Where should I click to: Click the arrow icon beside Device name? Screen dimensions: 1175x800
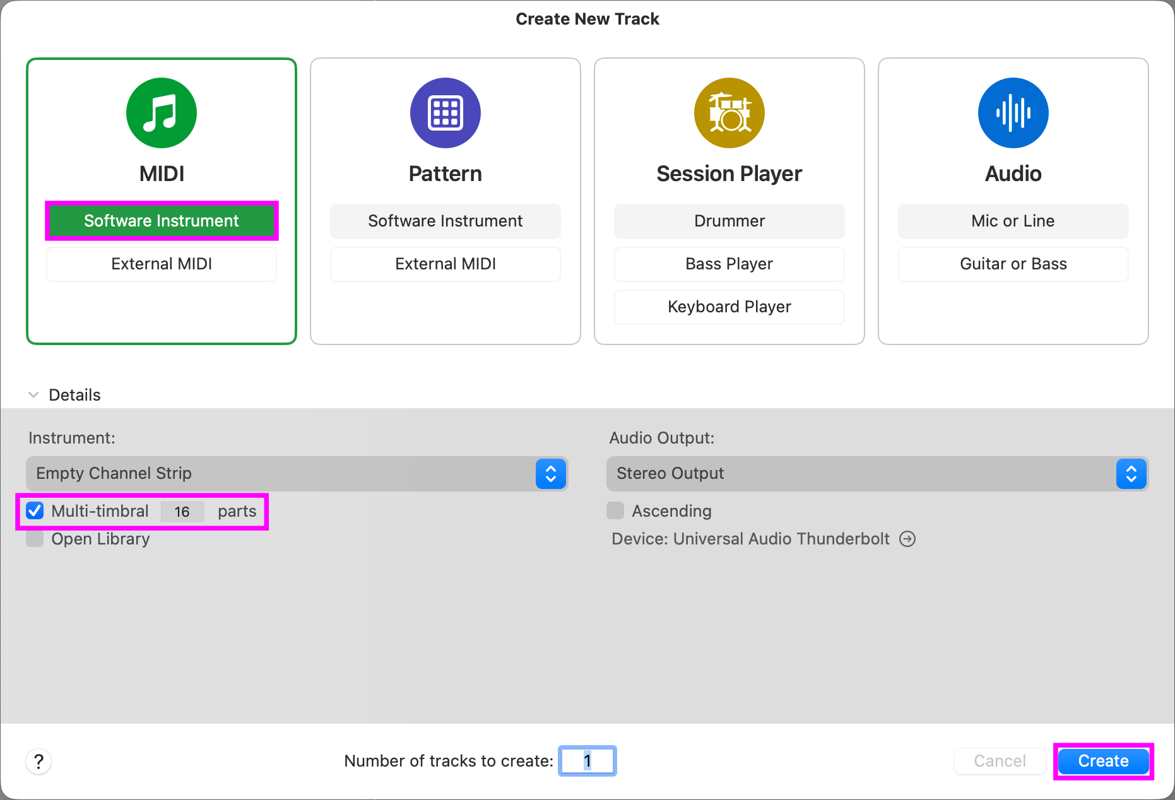[x=907, y=539]
